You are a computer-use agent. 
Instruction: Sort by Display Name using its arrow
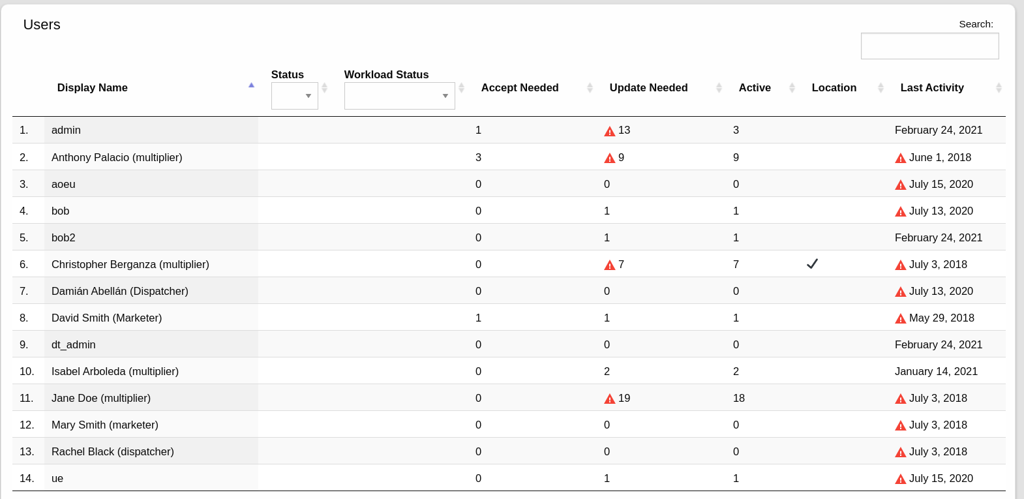tap(251, 85)
